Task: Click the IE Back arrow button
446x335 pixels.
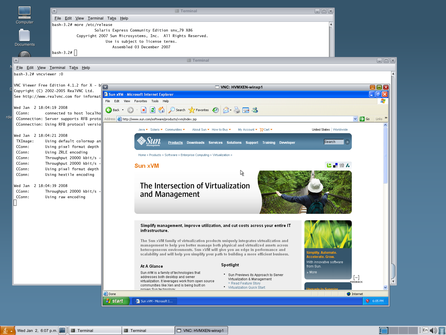Action: 109,110
